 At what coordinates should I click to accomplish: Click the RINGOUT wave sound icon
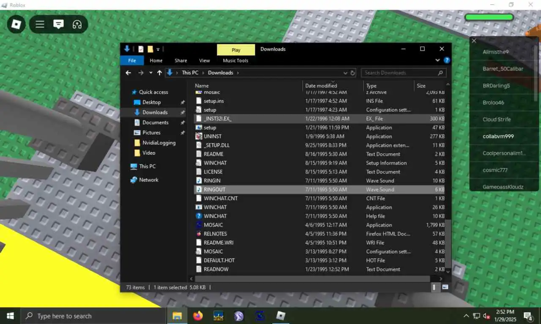pyautogui.click(x=199, y=189)
